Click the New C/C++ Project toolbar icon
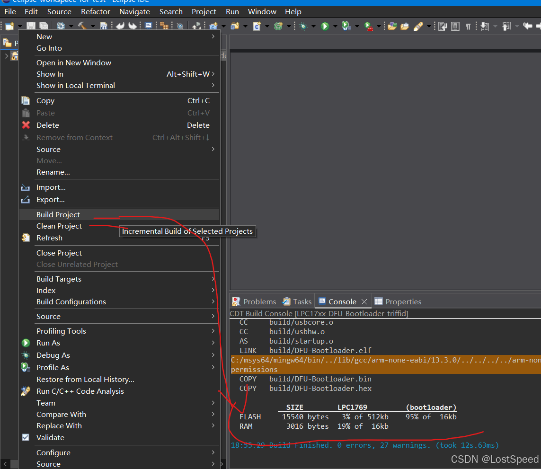The width and height of the screenshot is (541, 469). (213, 26)
